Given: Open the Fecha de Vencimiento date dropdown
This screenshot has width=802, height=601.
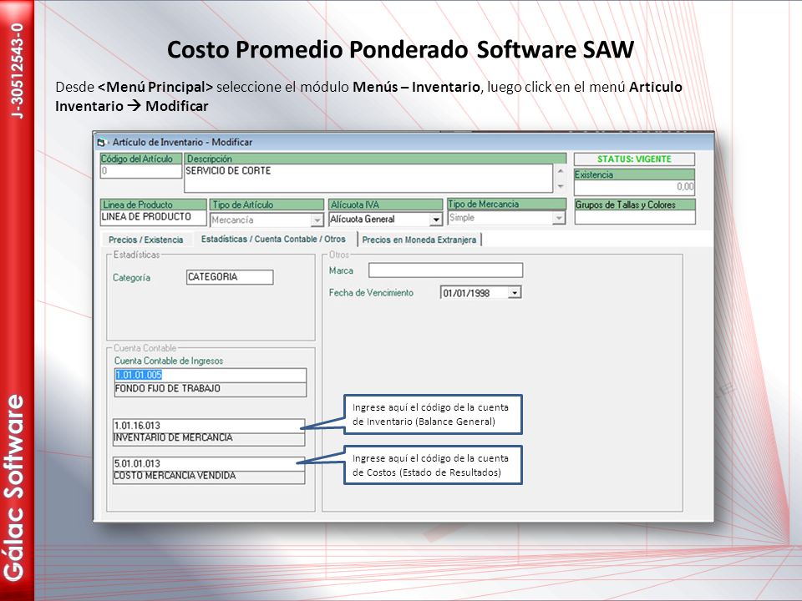Looking at the screenshot, I should pyautogui.click(x=515, y=293).
